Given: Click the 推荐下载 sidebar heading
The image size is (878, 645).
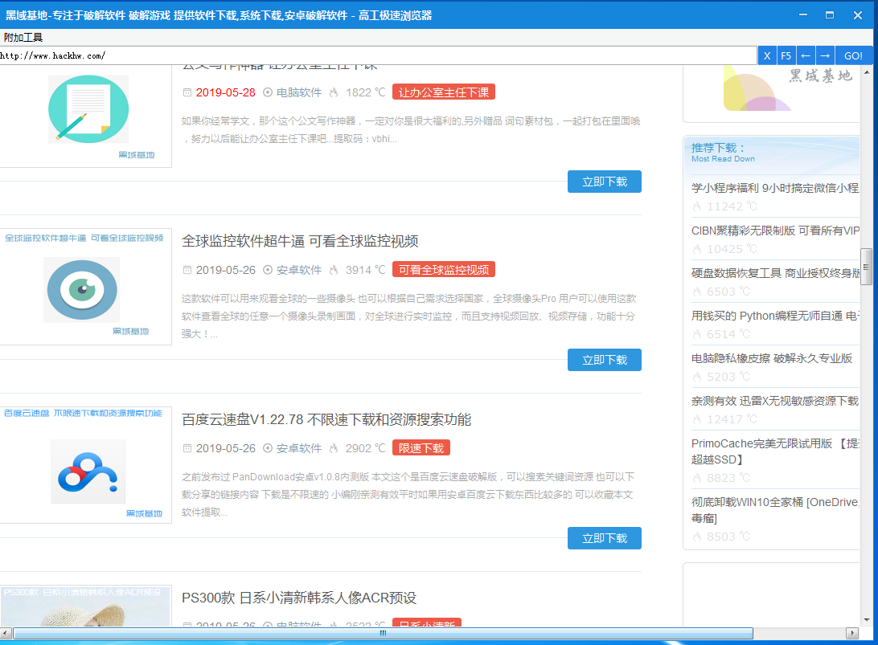Looking at the screenshot, I should [718, 148].
